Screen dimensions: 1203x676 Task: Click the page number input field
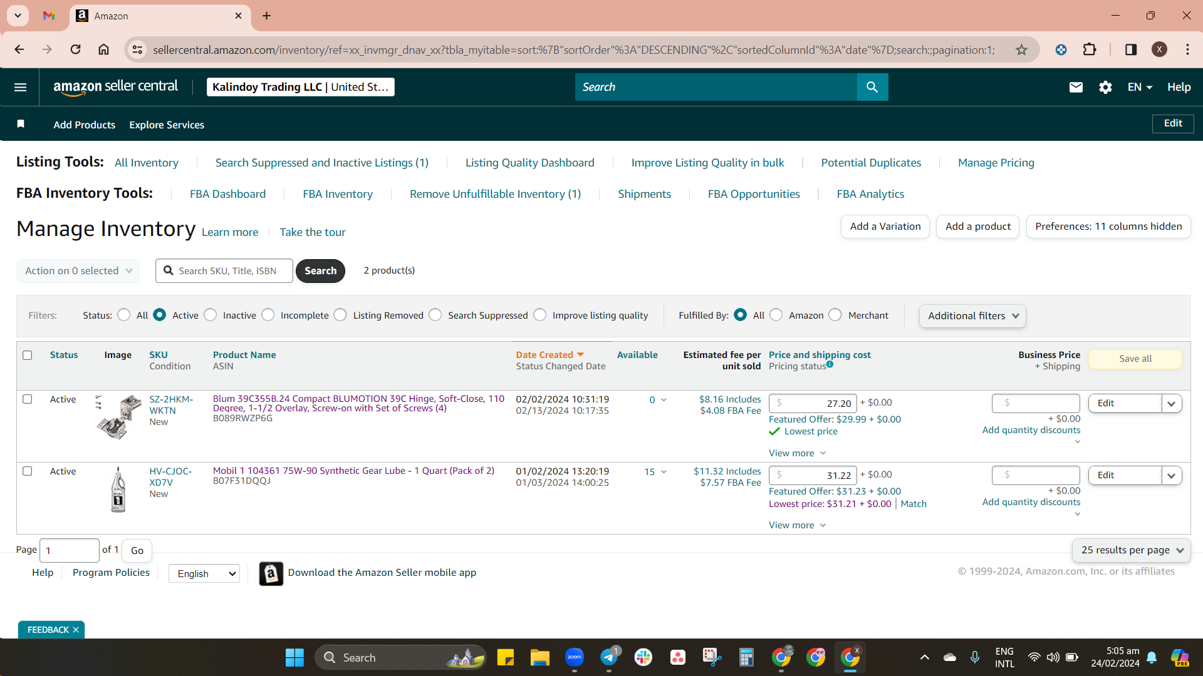pos(70,550)
